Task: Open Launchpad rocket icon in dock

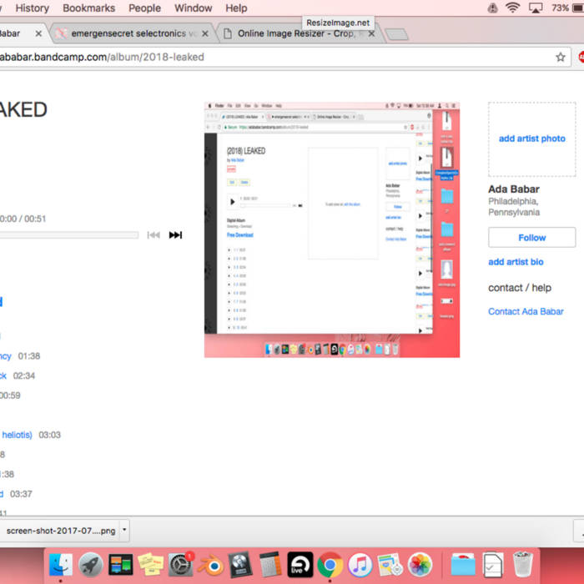Action: 91,565
